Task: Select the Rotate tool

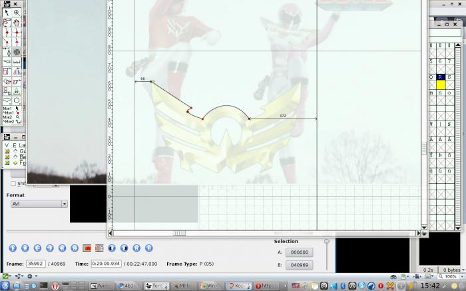Action: click(7, 81)
